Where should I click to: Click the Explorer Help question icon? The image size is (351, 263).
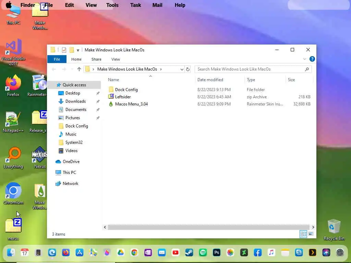coord(312,59)
